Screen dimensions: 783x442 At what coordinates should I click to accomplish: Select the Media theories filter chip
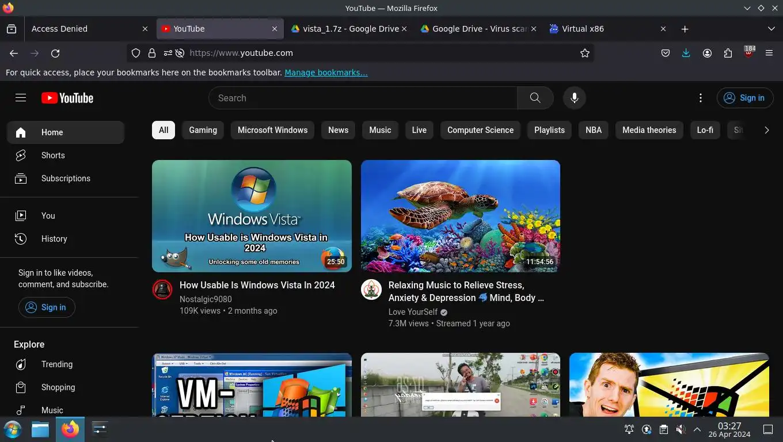click(x=649, y=130)
